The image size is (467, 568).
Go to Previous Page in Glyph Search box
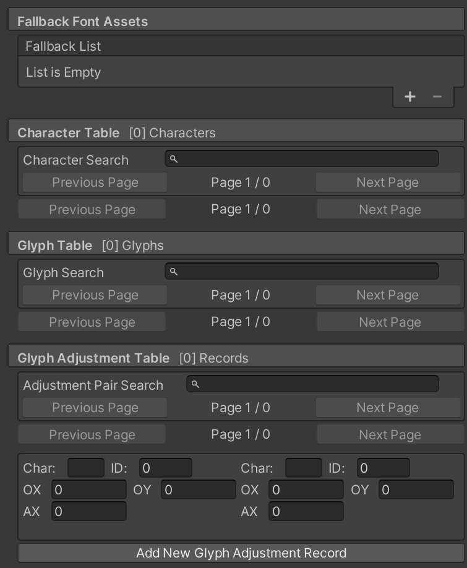pos(95,295)
